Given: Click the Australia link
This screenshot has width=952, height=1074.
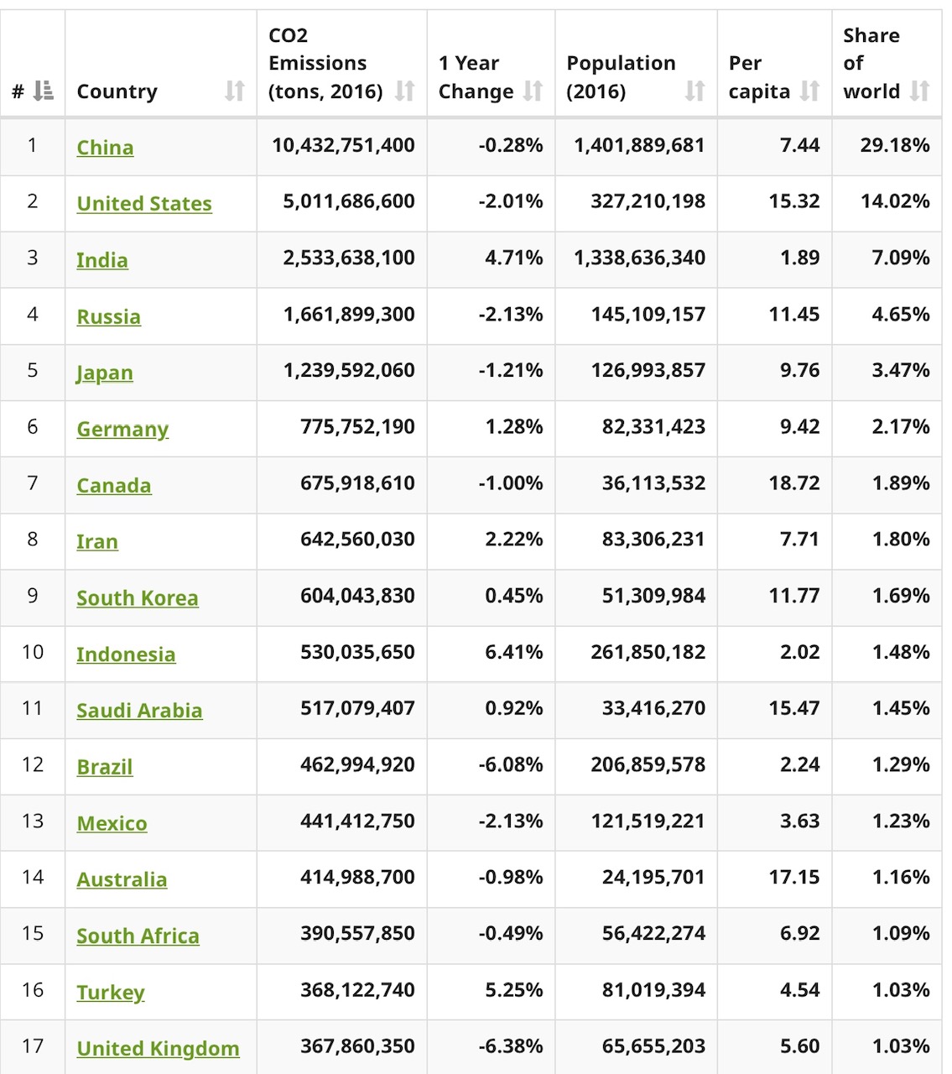Looking at the screenshot, I should click(122, 879).
